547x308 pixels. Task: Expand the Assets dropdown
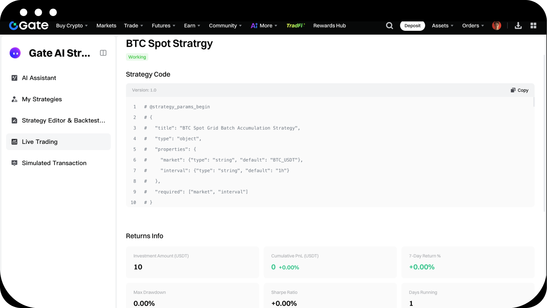443,26
